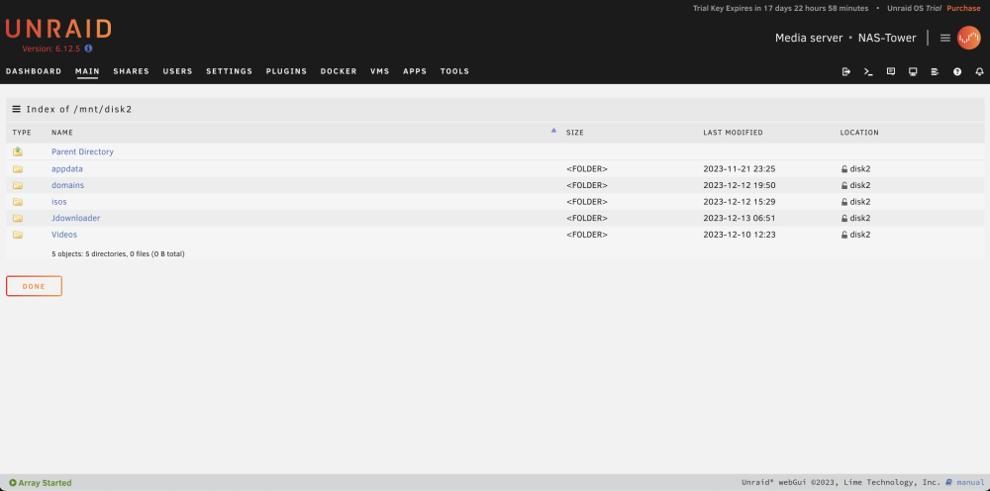Screen dimensions: 990x491
Task: Click the appdata date 2023-11-21 23:25
Action: pos(740,169)
